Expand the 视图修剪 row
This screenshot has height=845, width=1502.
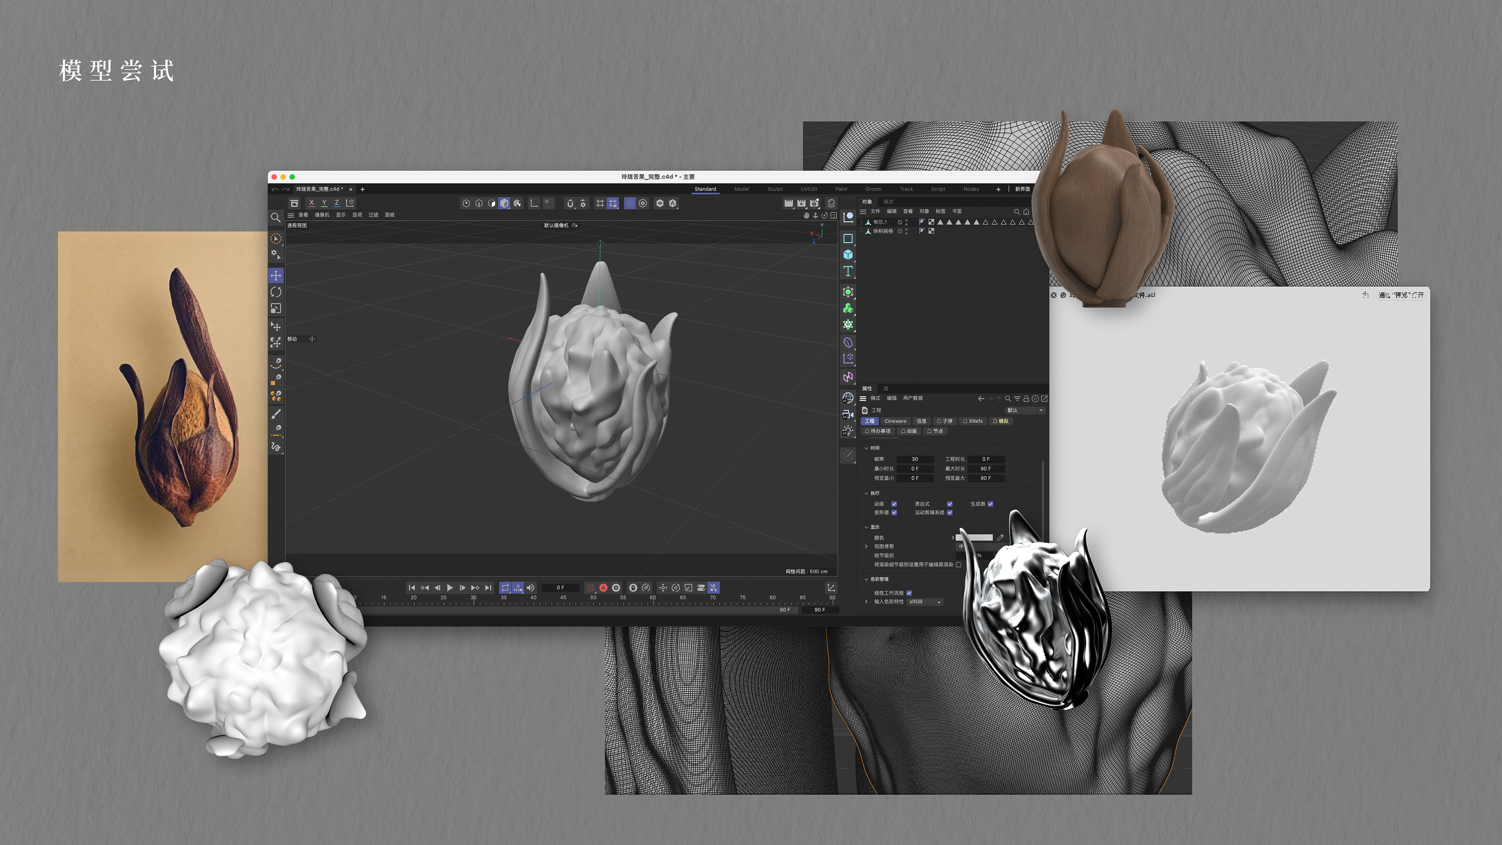(x=866, y=547)
